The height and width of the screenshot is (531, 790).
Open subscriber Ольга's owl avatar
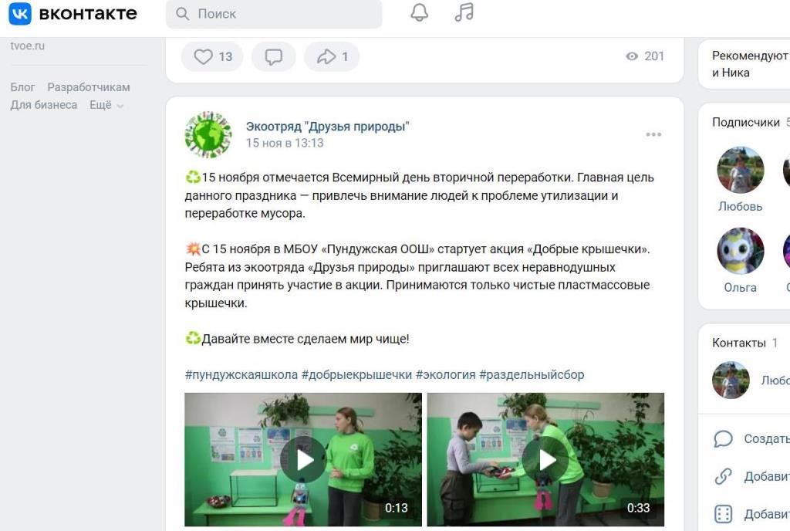tap(740, 251)
